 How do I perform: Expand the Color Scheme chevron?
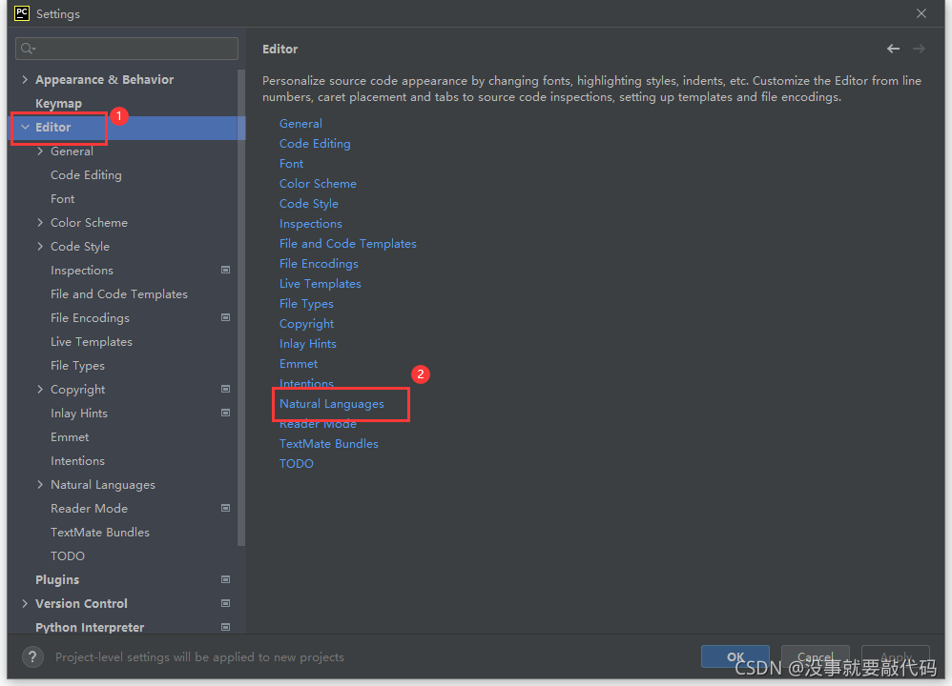pyautogui.click(x=40, y=223)
